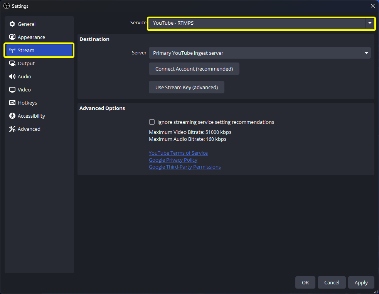Apply the stream settings

click(361, 282)
